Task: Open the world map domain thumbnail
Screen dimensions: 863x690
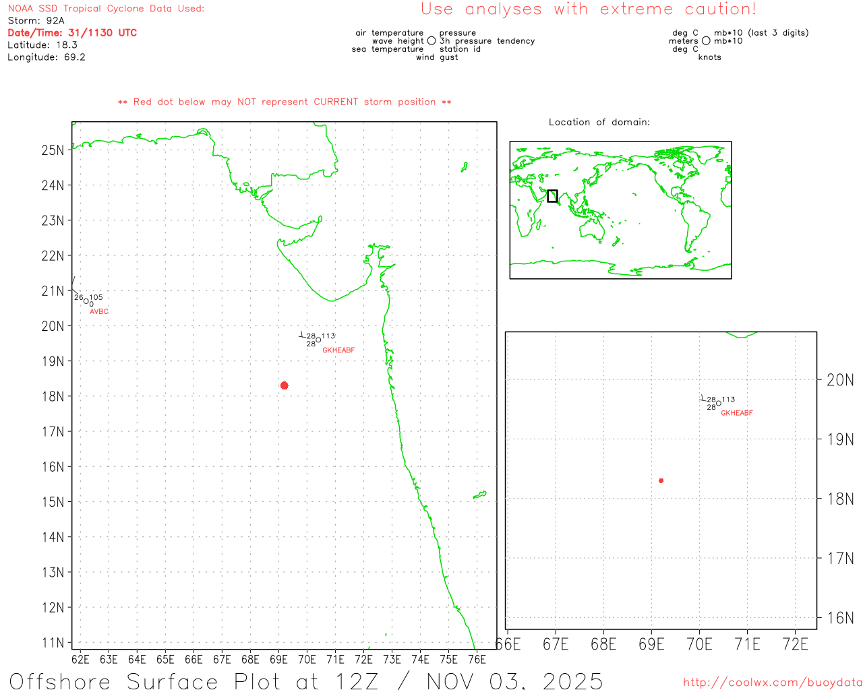Action: coord(620,210)
